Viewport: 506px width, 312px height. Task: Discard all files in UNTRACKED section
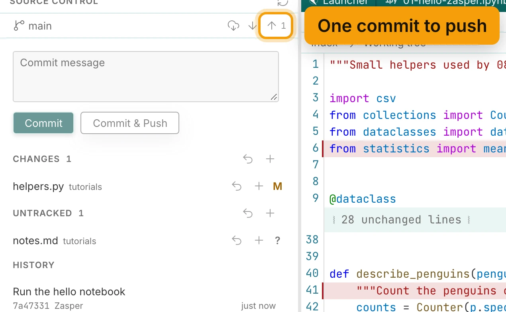[x=248, y=213]
